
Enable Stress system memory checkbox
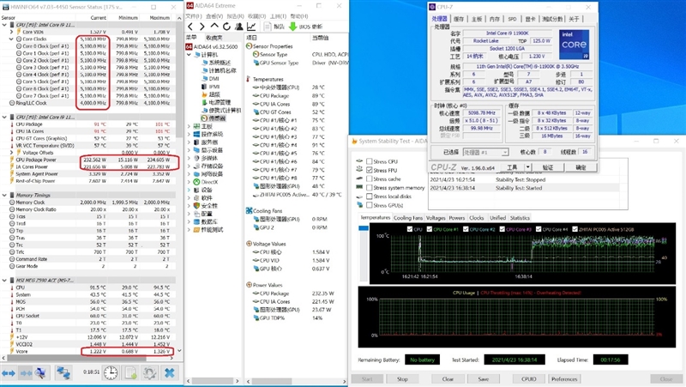370,187
